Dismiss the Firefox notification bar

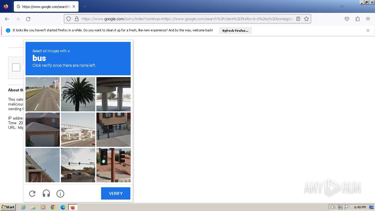[x=368, y=30]
